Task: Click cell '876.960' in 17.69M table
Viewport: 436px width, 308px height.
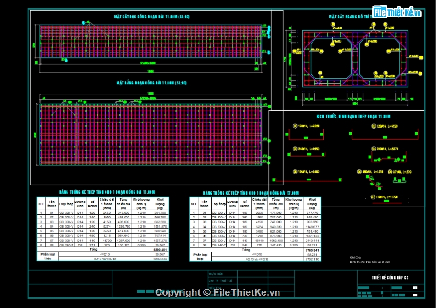Action: [276, 236]
